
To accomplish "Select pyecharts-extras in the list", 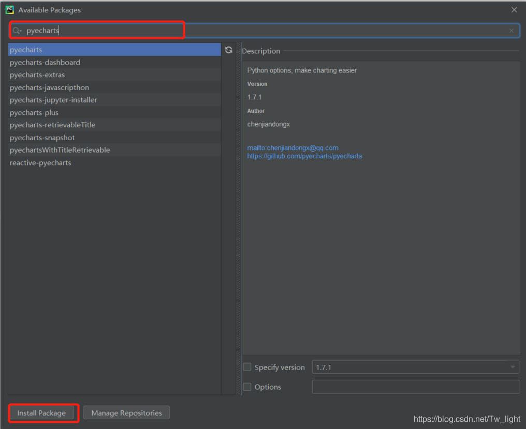I will pos(114,75).
